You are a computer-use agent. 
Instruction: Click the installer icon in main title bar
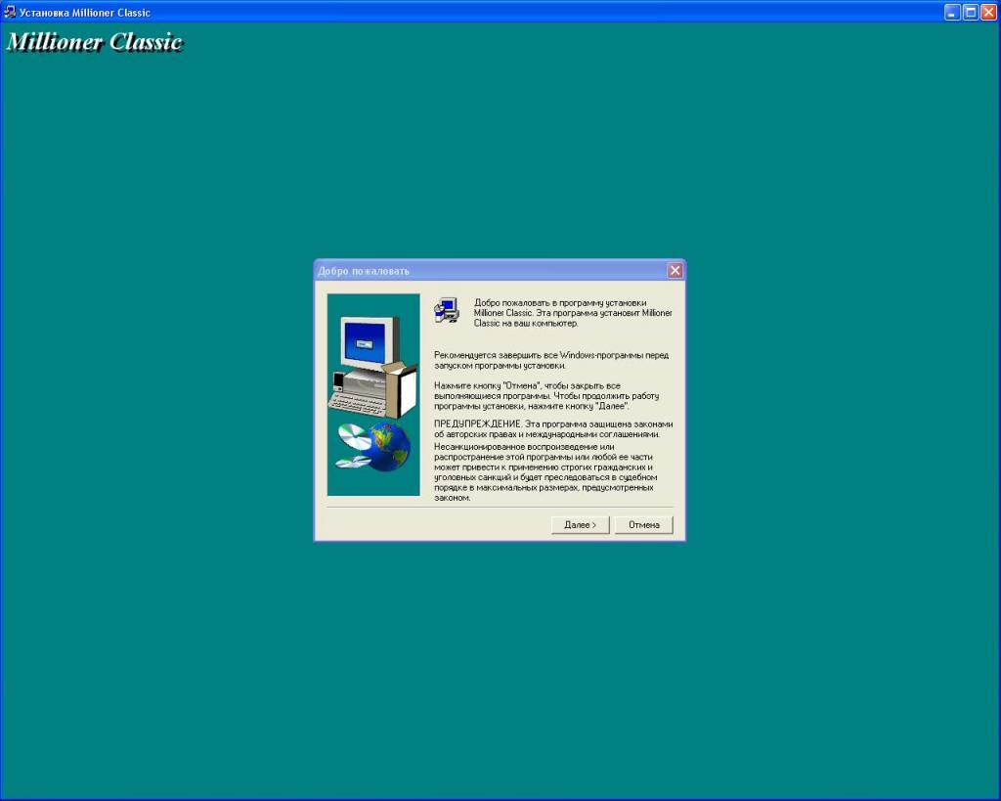point(10,13)
